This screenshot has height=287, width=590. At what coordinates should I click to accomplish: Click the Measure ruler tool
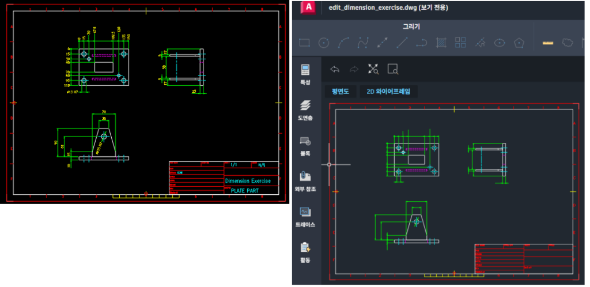tap(548, 43)
